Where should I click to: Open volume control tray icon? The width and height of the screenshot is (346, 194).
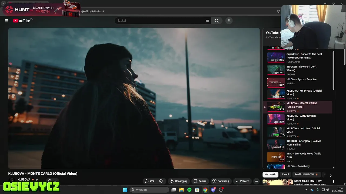[328, 190]
